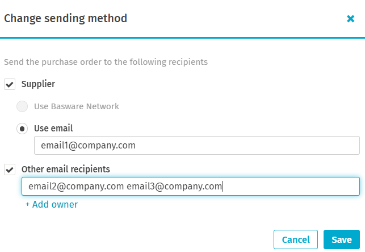Click email2@company.com in the recipients field
Image resolution: width=365 pixels, height=252 pixels.
(76, 186)
